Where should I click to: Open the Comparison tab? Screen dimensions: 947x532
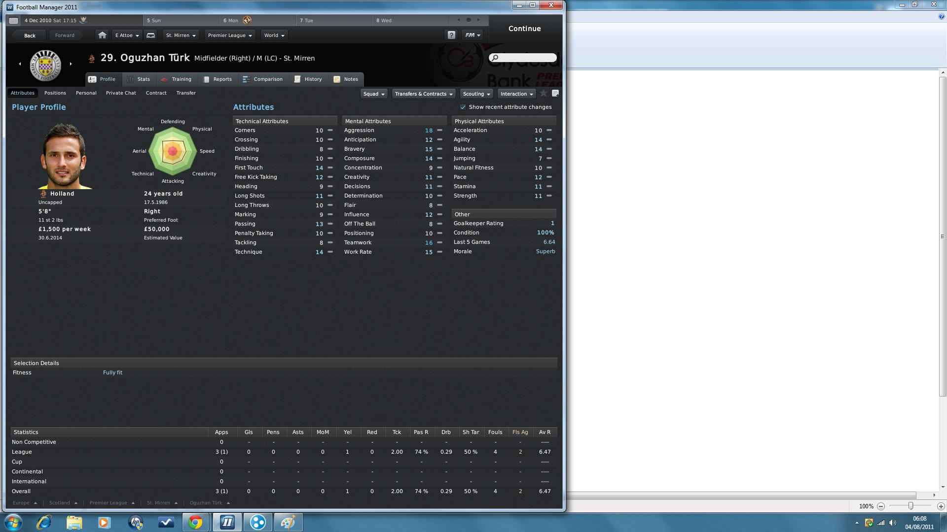[x=263, y=79]
